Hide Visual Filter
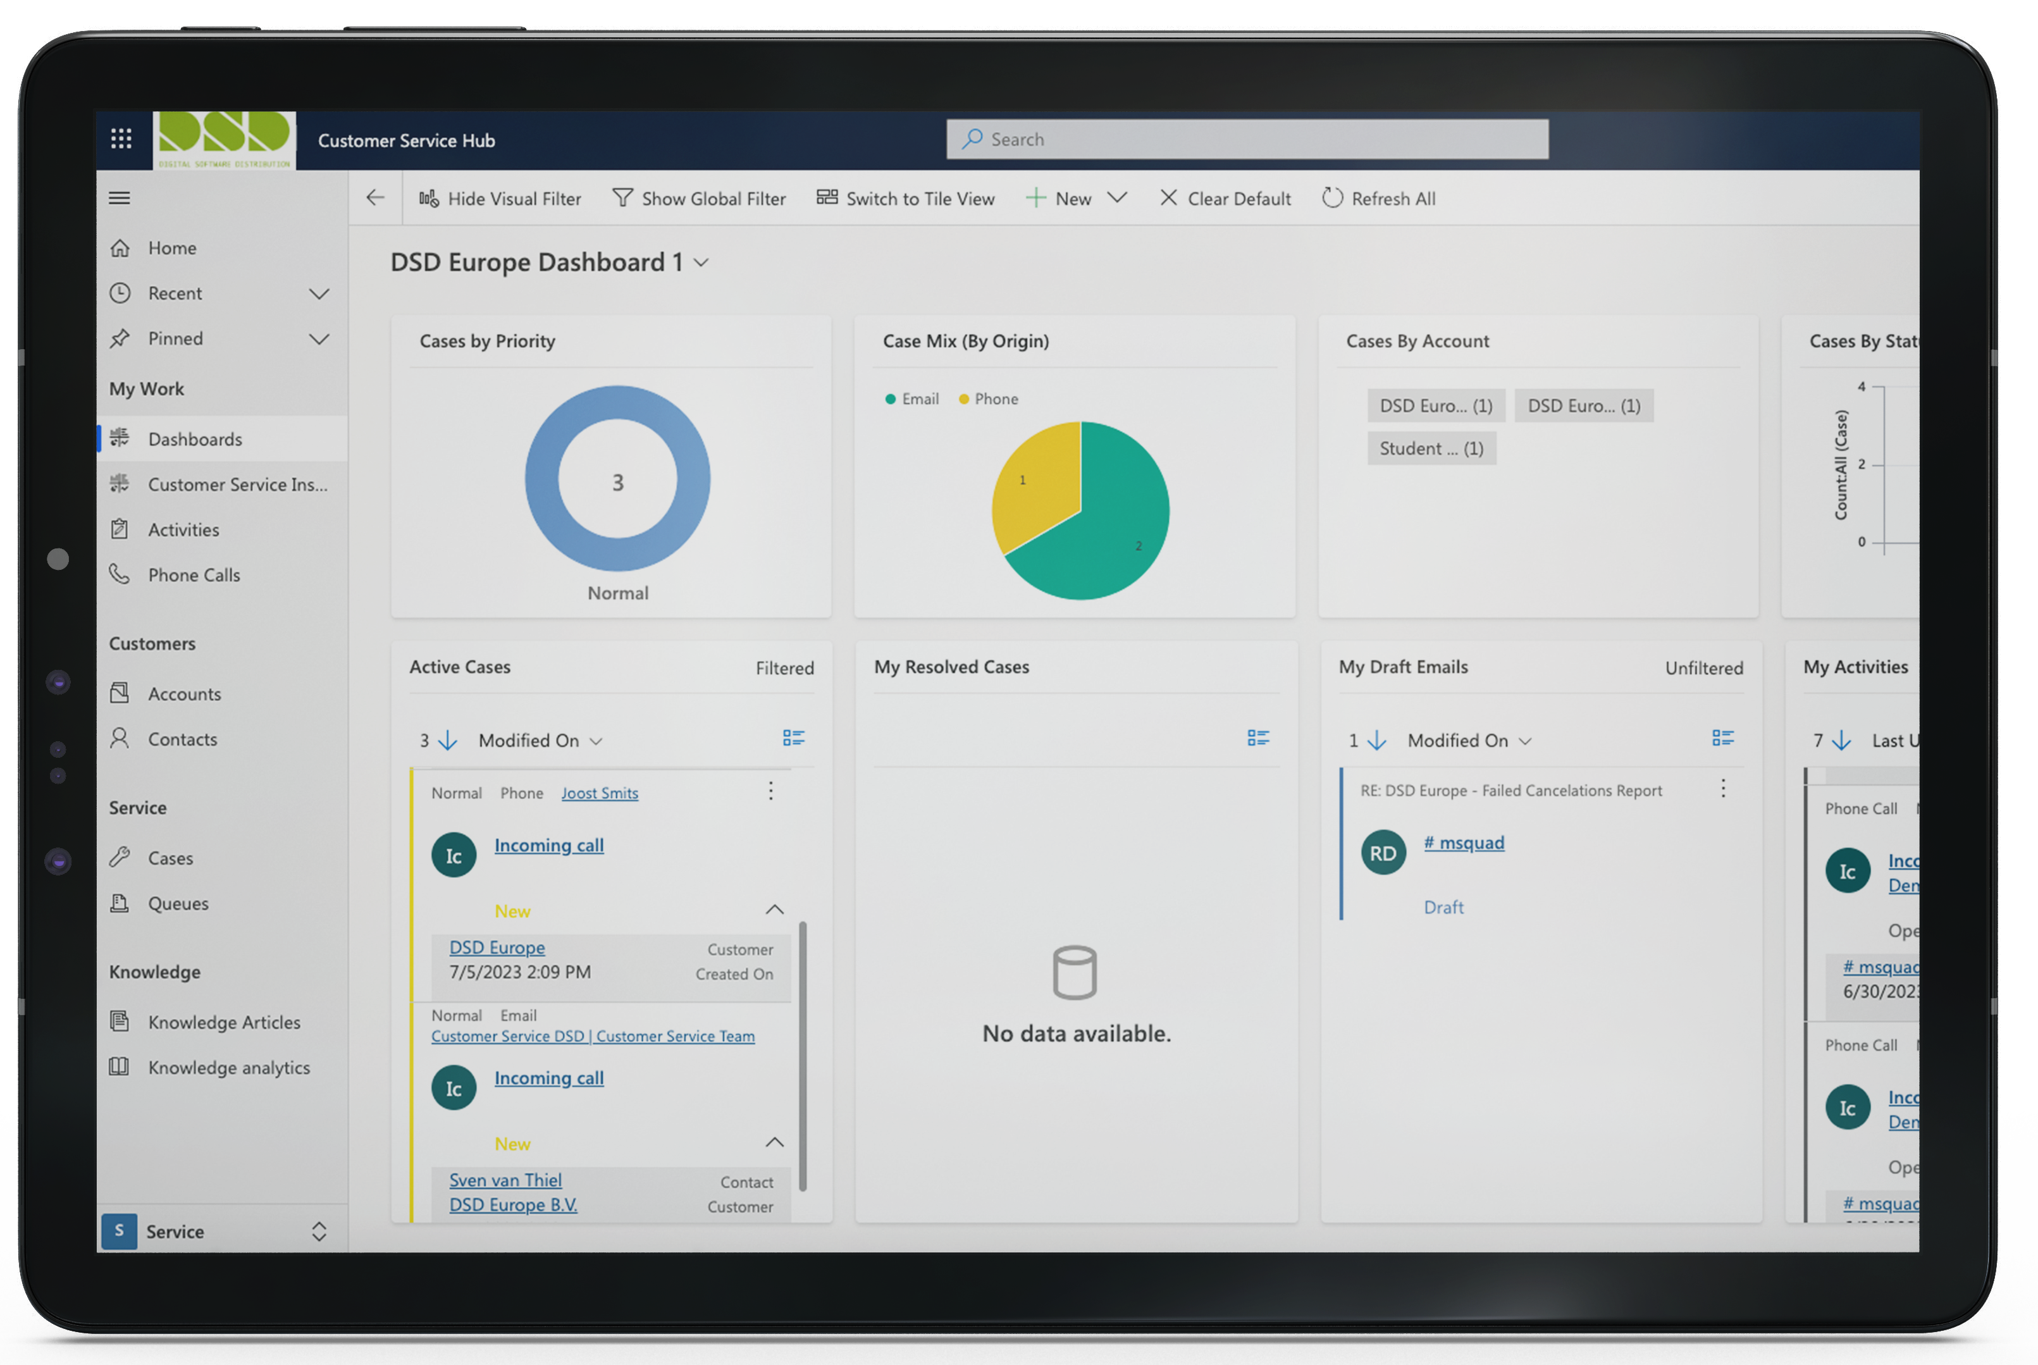 point(500,199)
